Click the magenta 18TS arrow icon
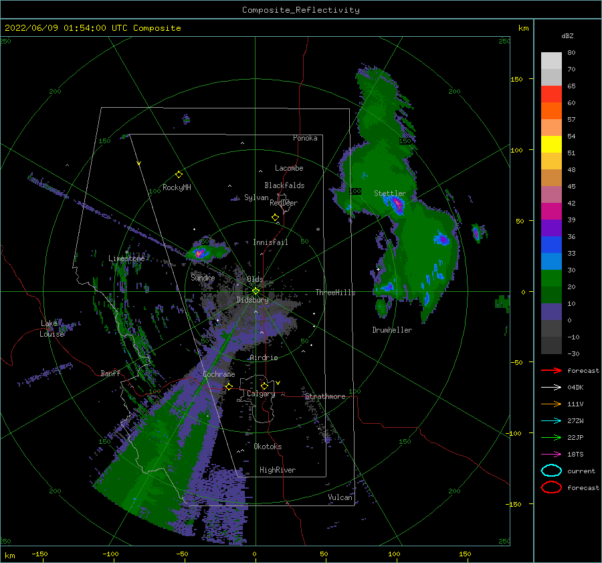This screenshot has height=563, width=602. click(x=551, y=455)
